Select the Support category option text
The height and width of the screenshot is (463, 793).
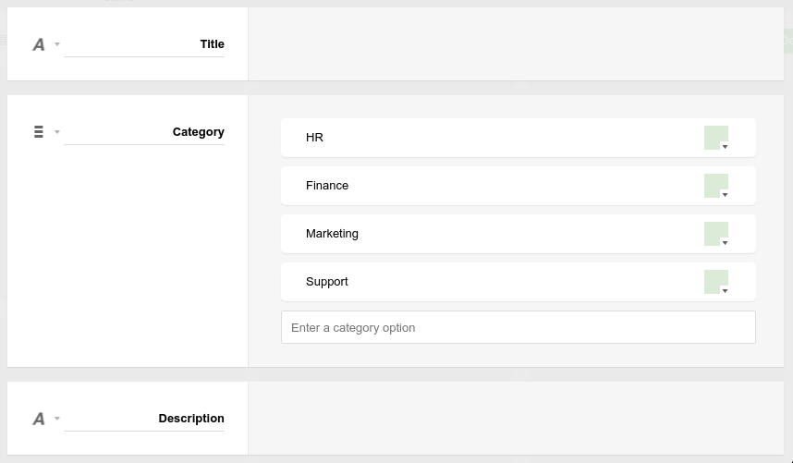(x=327, y=282)
